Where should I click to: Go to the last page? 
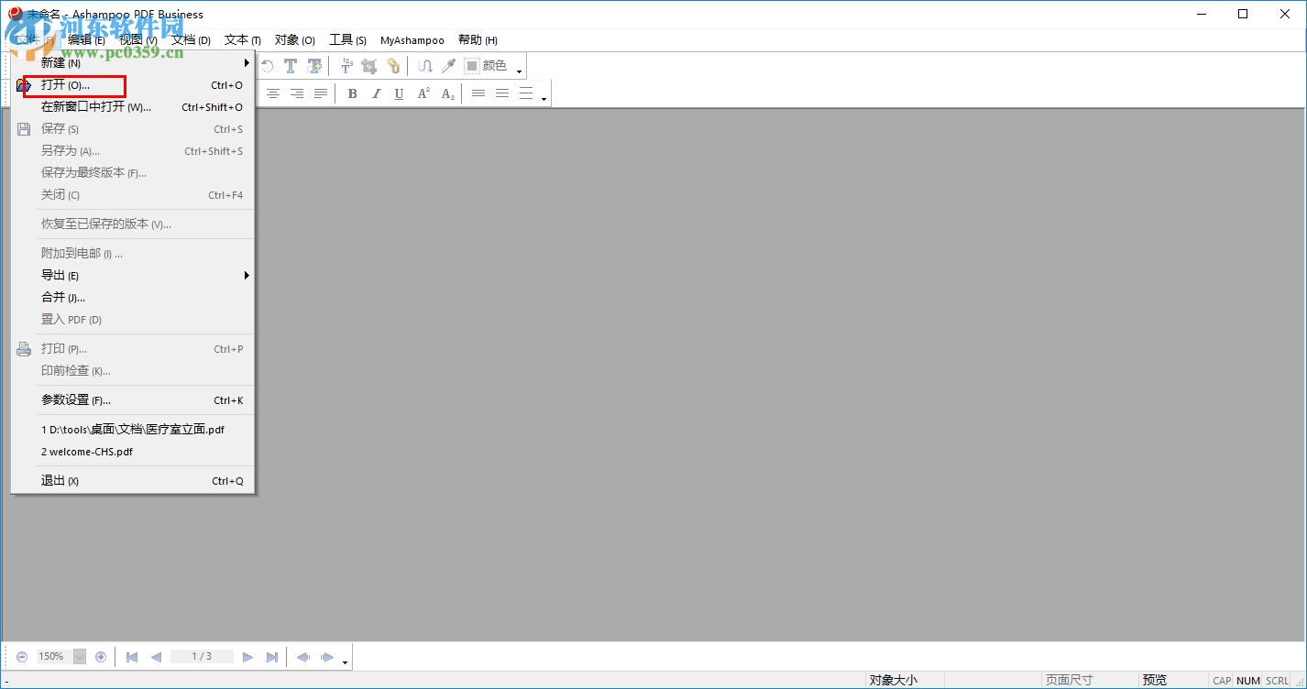pyautogui.click(x=272, y=657)
